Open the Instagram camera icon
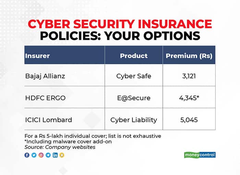 [x=41, y=155]
